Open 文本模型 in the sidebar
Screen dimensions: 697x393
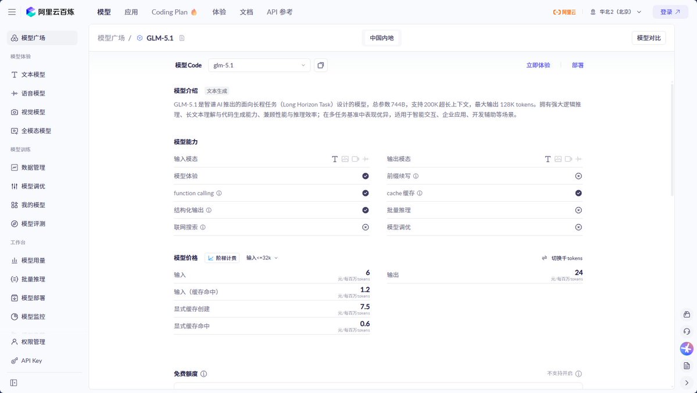[42, 74]
